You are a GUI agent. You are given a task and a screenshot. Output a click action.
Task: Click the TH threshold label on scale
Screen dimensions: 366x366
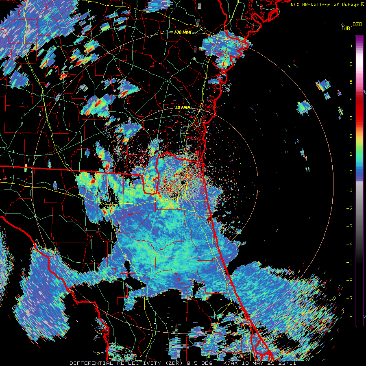(x=349, y=316)
